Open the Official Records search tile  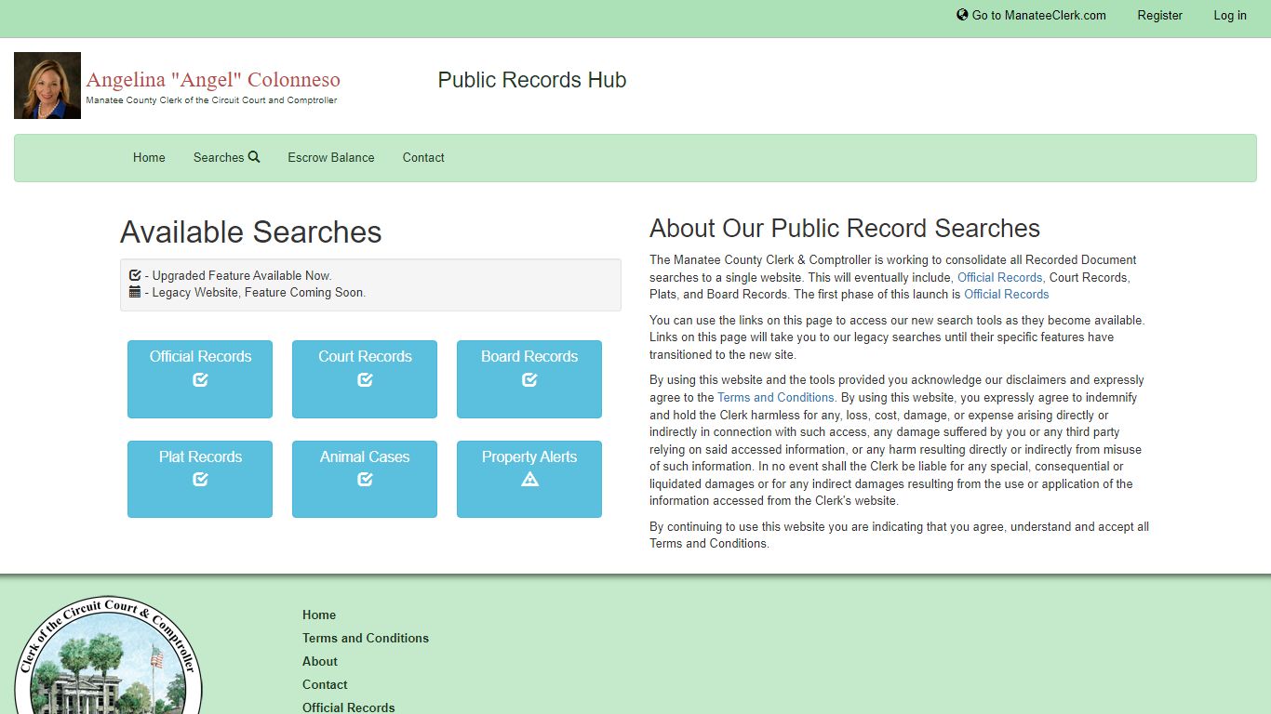click(x=200, y=379)
